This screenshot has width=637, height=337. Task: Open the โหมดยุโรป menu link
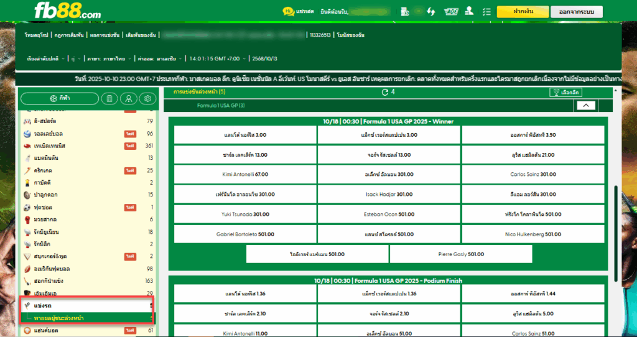[x=36, y=35]
